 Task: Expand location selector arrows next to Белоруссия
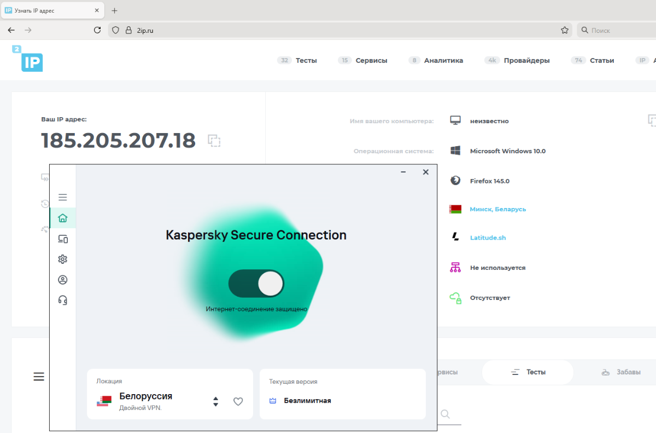(215, 401)
